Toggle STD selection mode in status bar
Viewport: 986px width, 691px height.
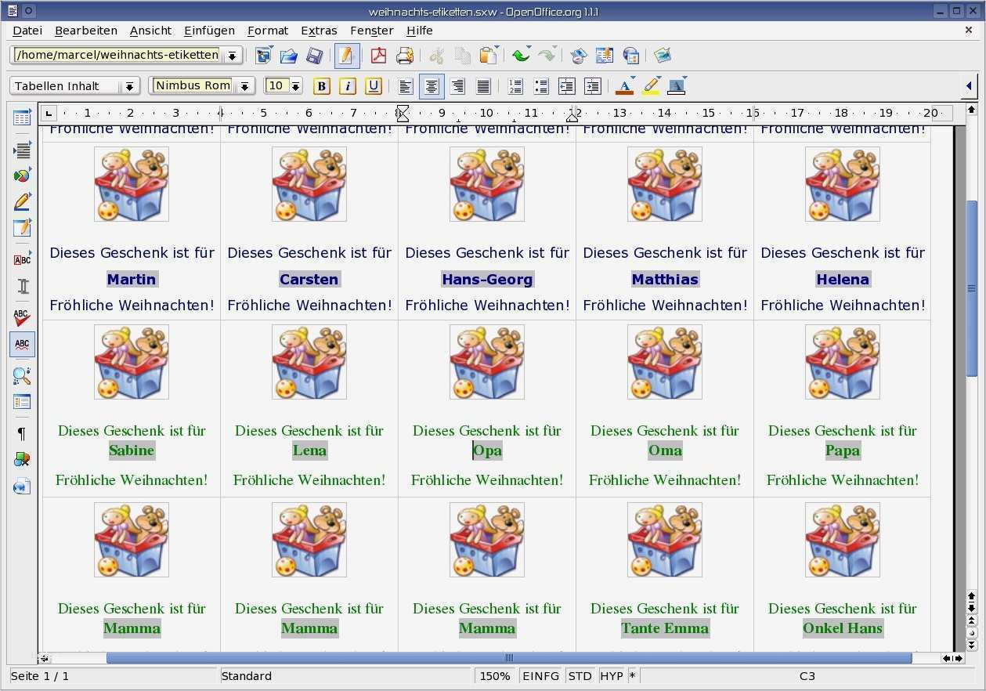click(580, 676)
